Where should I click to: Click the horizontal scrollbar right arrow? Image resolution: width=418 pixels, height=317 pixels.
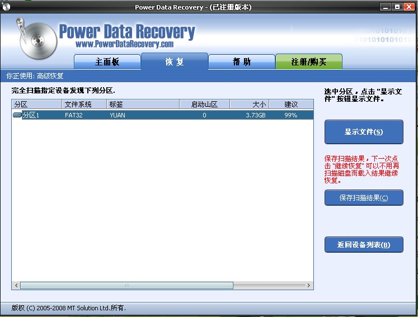click(309, 285)
